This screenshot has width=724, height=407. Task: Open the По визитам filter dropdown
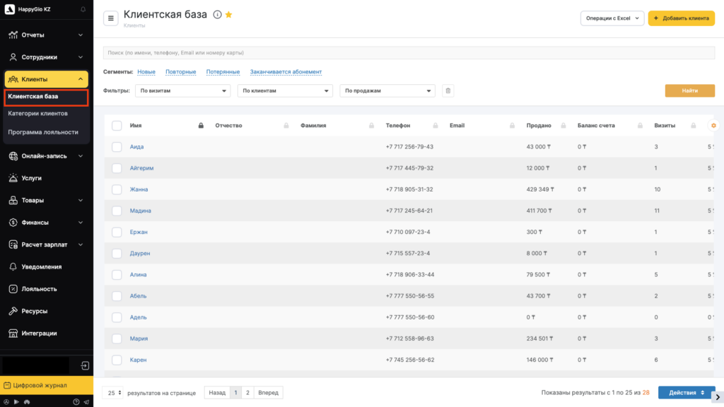pos(182,90)
